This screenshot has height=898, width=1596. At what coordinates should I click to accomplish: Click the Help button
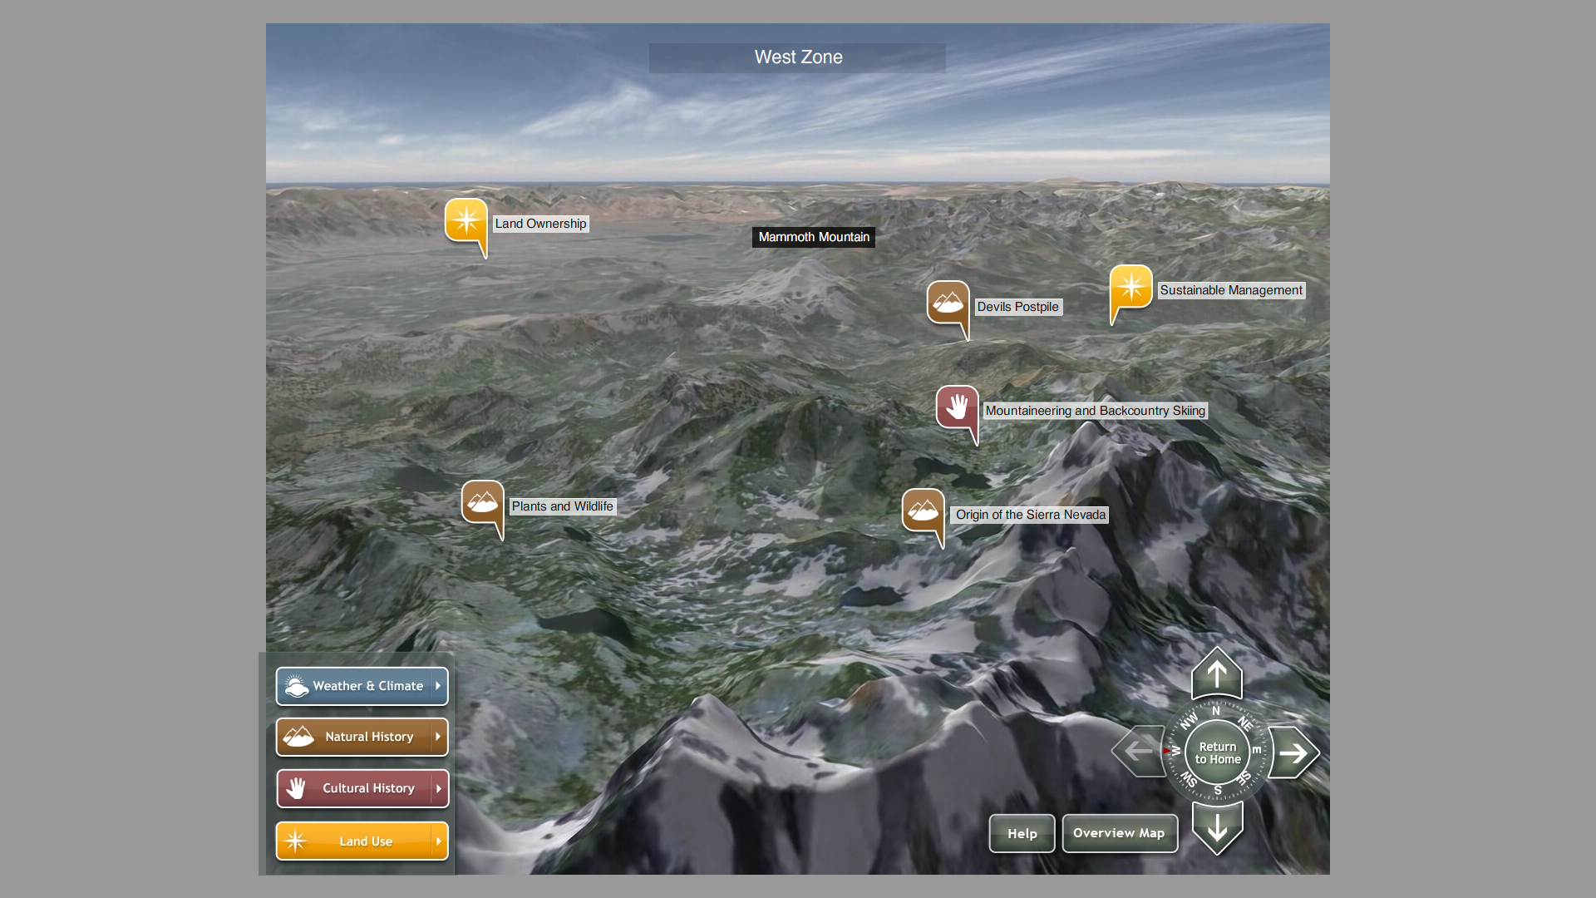(x=1022, y=833)
